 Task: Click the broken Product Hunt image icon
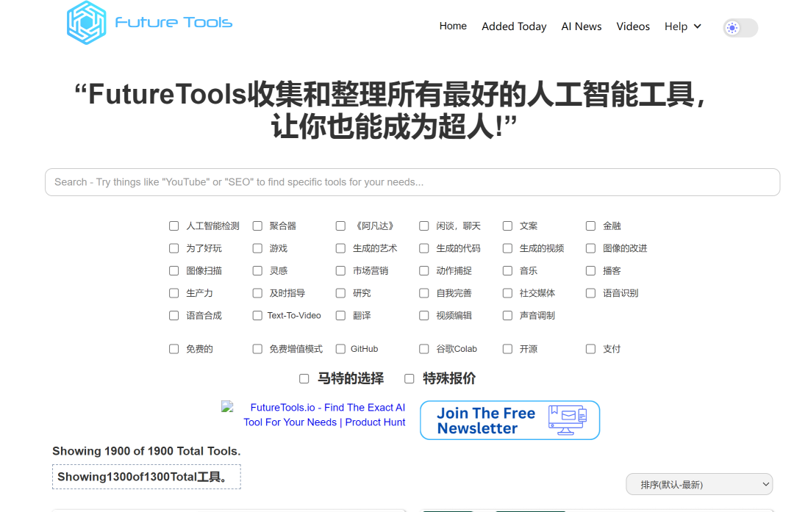coord(227,407)
